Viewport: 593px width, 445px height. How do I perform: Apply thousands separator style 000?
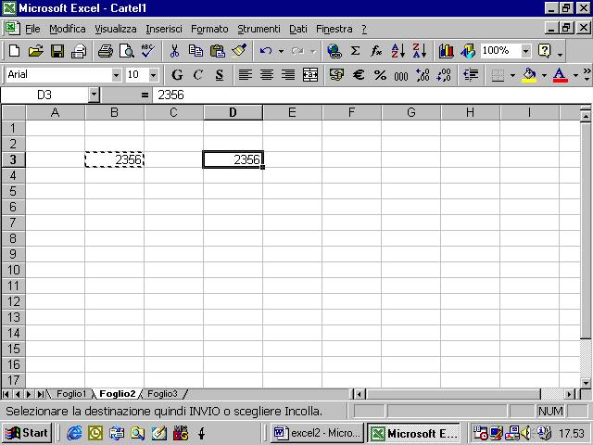pyautogui.click(x=401, y=74)
